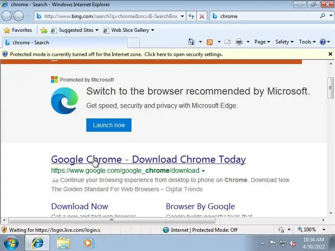Stop loading with the red X icon
Image resolution: width=335 pixels, height=251 pixels.
202,16
